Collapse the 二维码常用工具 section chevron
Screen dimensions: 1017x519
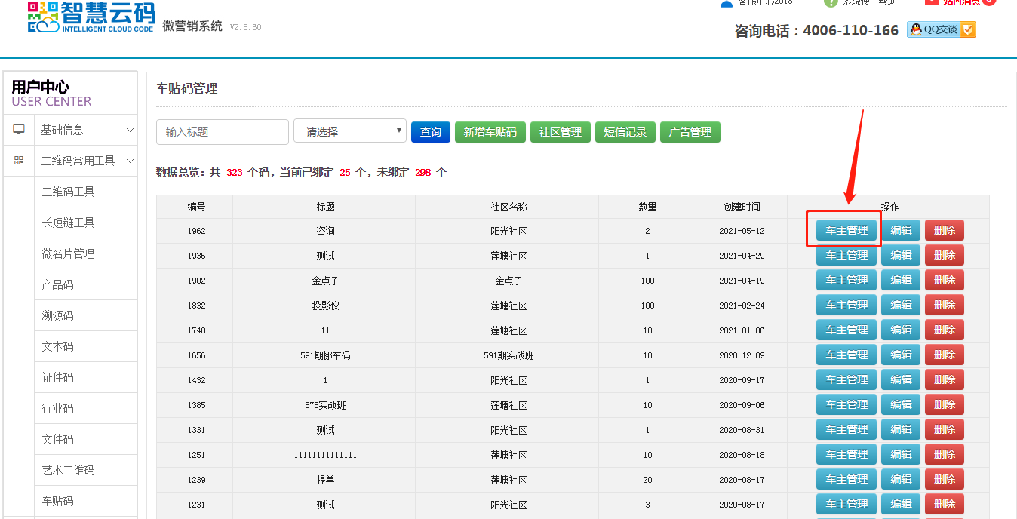click(x=130, y=161)
